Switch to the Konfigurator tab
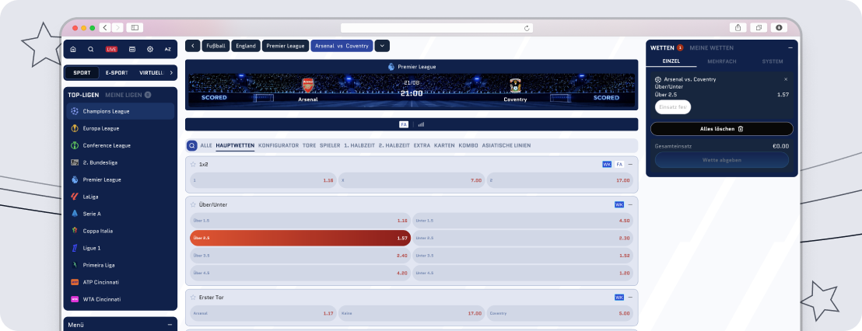 279,146
